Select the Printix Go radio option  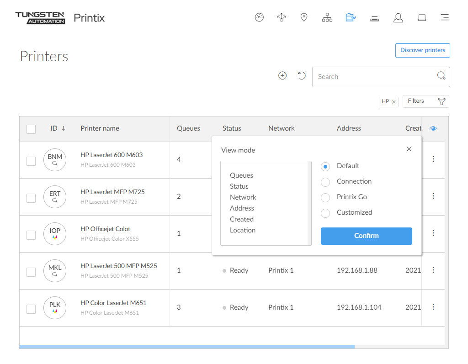pos(325,198)
